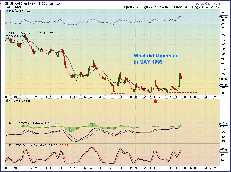Click the 89.87 price tag marker
231x172 pixels.
coord(225,79)
